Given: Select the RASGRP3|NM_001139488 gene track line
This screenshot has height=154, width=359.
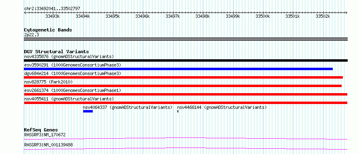Looking at the screenshot, I should [x=186, y=148].
